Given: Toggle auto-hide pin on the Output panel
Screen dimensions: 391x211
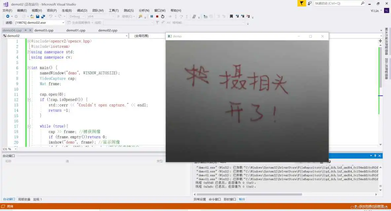Looking at the screenshot, I should pyautogui.click(x=375, y=156).
